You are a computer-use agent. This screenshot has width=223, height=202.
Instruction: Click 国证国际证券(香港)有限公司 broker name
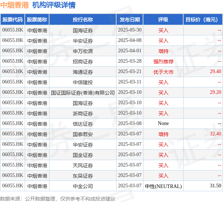(x=83, y=93)
